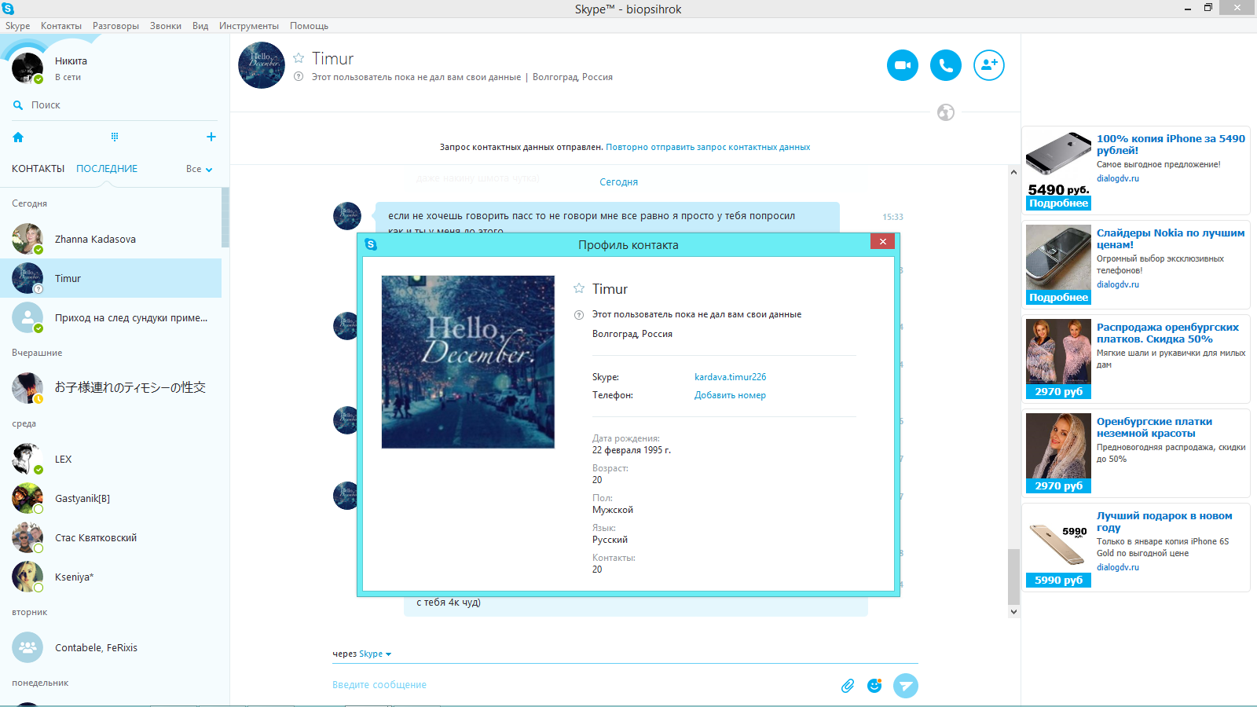Open Kseniya* conversation

click(111, 577)
